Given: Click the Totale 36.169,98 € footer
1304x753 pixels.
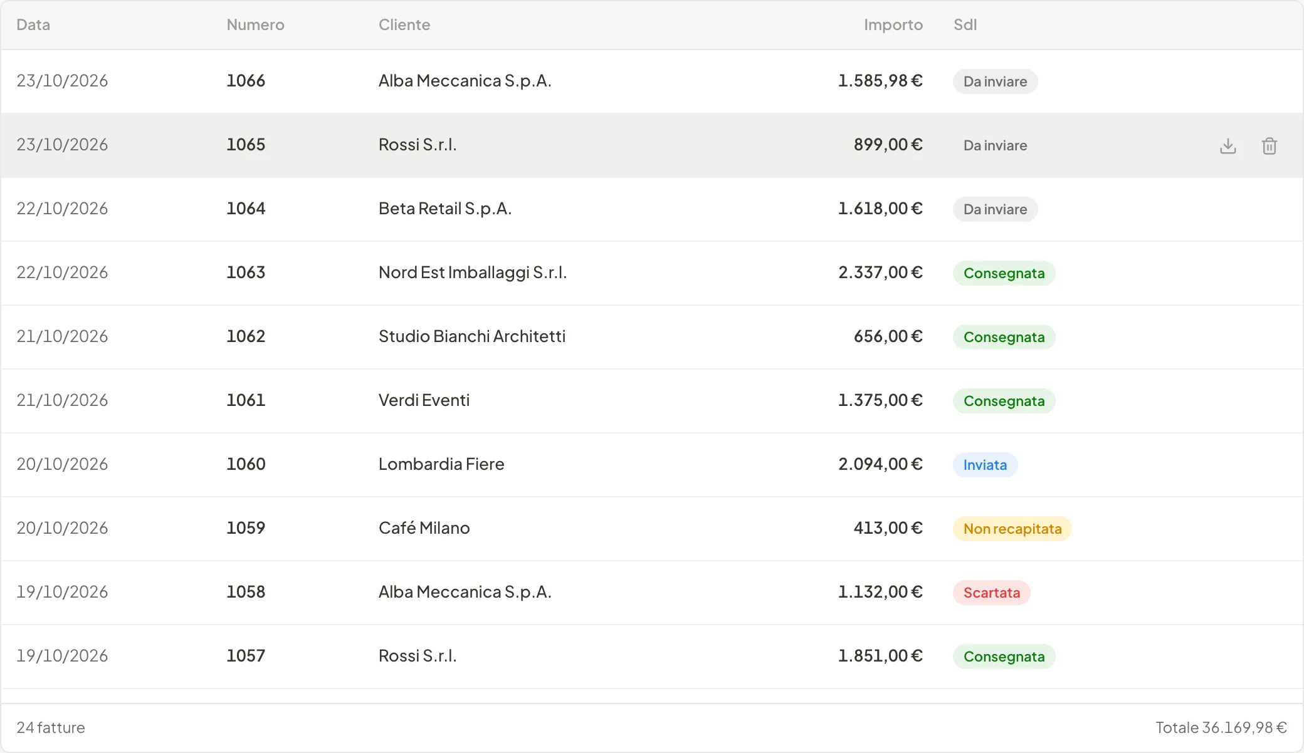Looking at the screenshot, I should coord(1221,728).
